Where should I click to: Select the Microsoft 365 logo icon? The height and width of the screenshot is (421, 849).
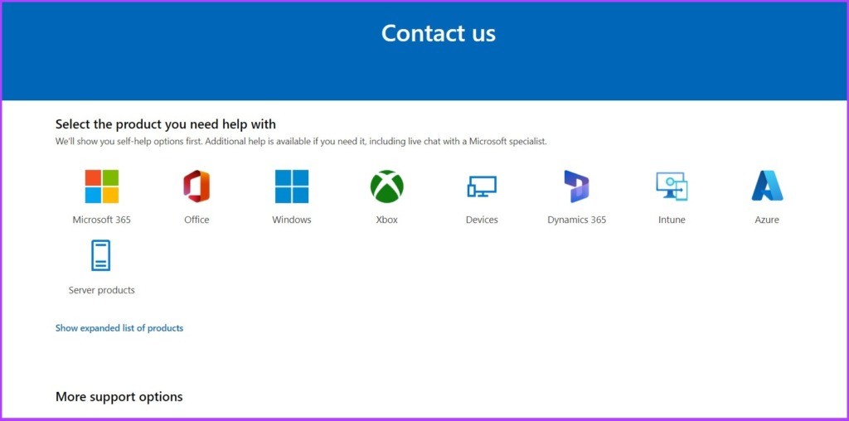[x=102, y=186]
